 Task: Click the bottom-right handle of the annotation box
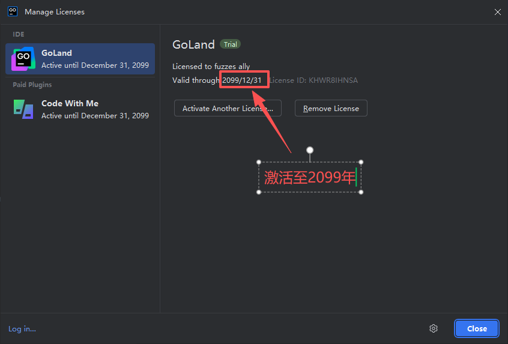tap(361, 192)
